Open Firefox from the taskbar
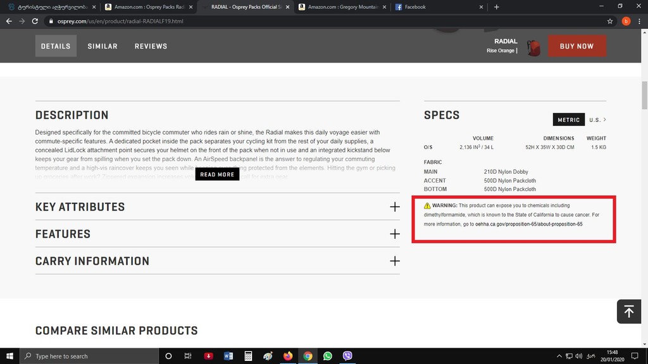 point(288,356)
